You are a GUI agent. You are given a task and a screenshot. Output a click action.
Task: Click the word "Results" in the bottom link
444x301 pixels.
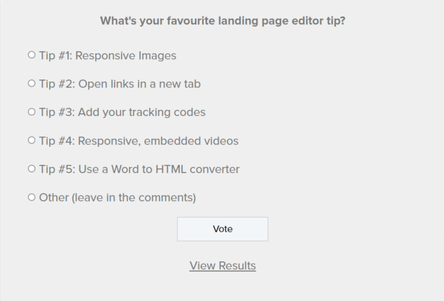(x=237, y=266)
